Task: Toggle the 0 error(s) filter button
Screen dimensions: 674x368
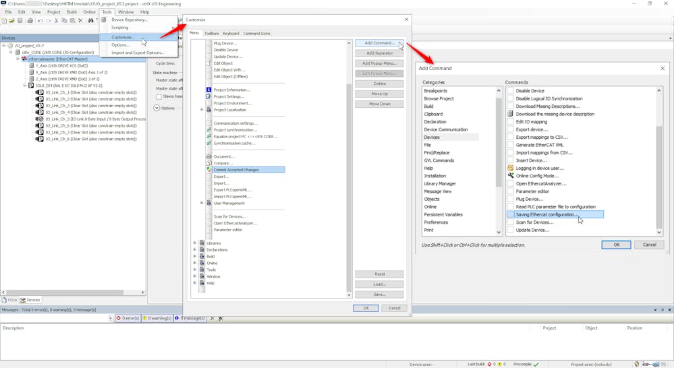Action: [128, 318]
